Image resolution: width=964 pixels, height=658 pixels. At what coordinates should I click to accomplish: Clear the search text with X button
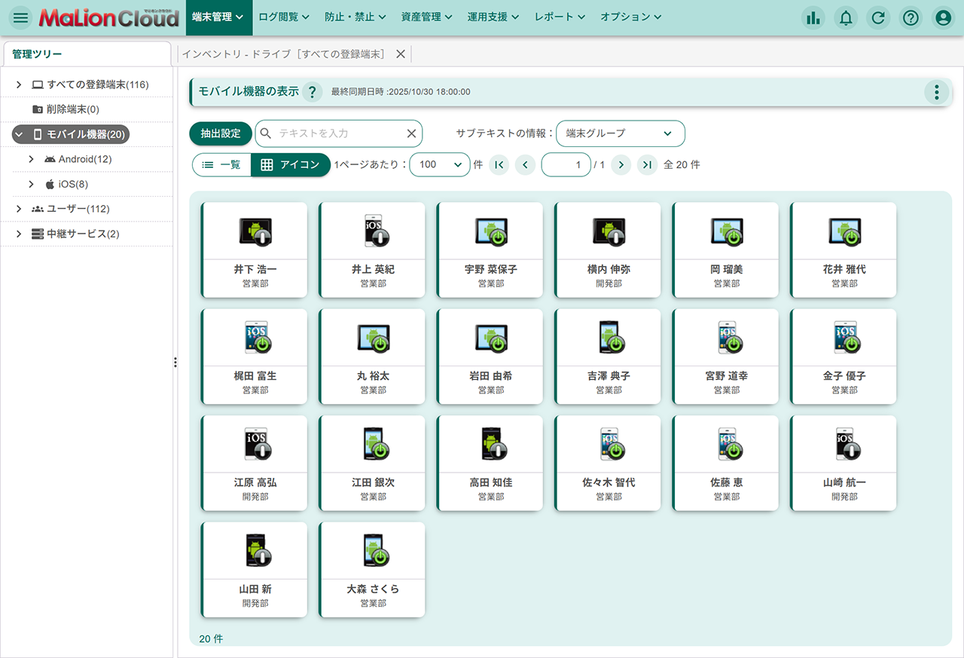point(411,133)
